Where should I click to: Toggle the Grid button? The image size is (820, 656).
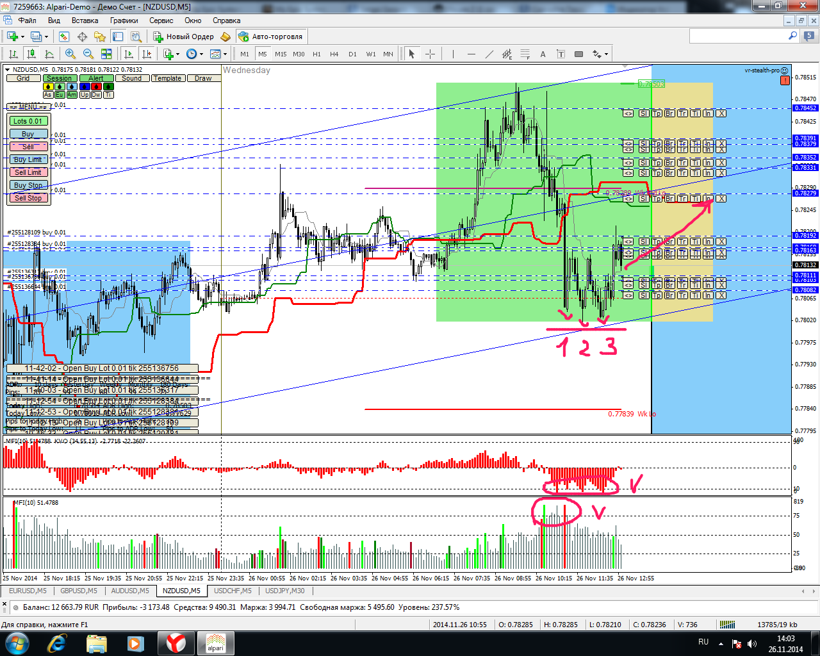tap(23, 78)
